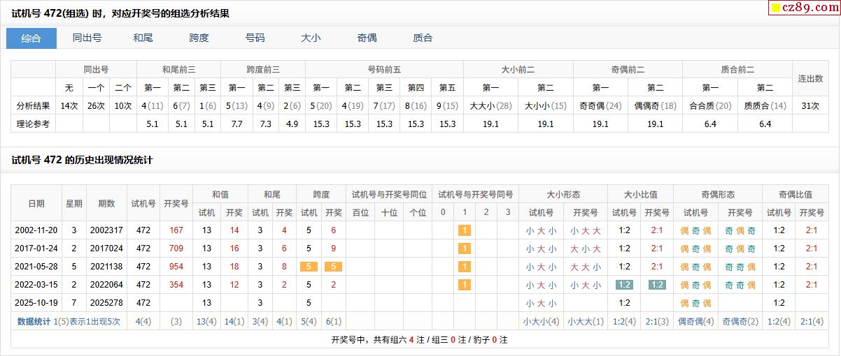Click the 期数 2025278 cell
841x356 pixels.
pos(106,303)
